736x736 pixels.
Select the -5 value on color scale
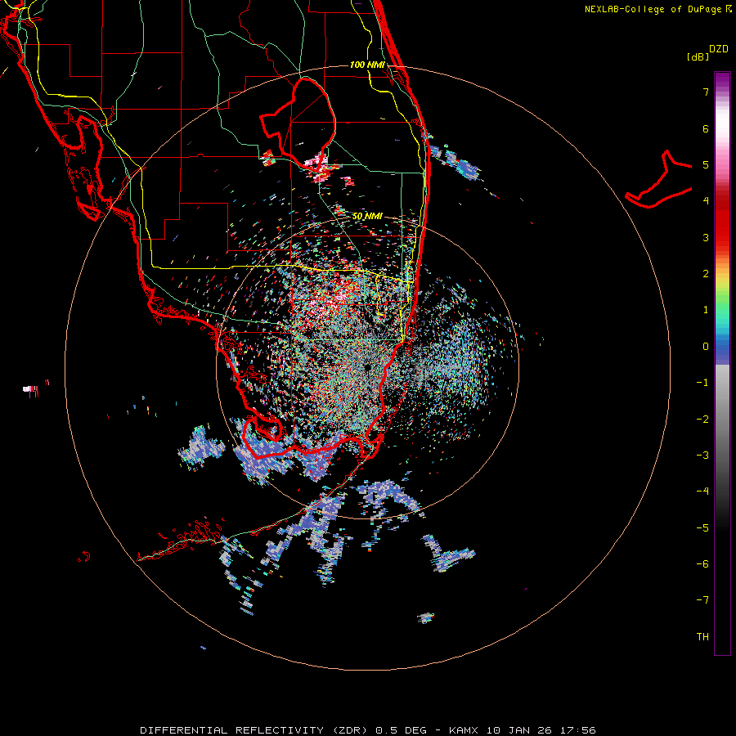click(x=702, y=528)
